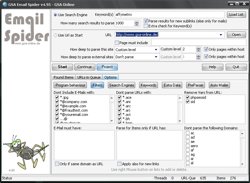This screenshot has height=183, width=250.
Task: Uncheck the *.arj URL filter
Action: [x=120, y=110]
